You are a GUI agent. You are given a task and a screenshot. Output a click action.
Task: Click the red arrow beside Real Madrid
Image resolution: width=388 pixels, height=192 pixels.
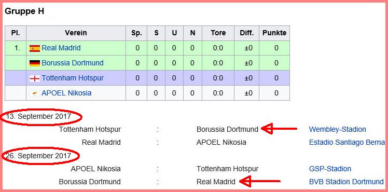(260, 181)
